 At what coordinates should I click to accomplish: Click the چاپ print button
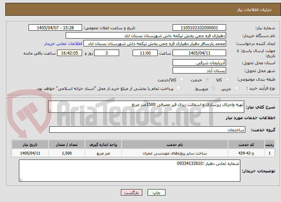(x=157, y=192)
